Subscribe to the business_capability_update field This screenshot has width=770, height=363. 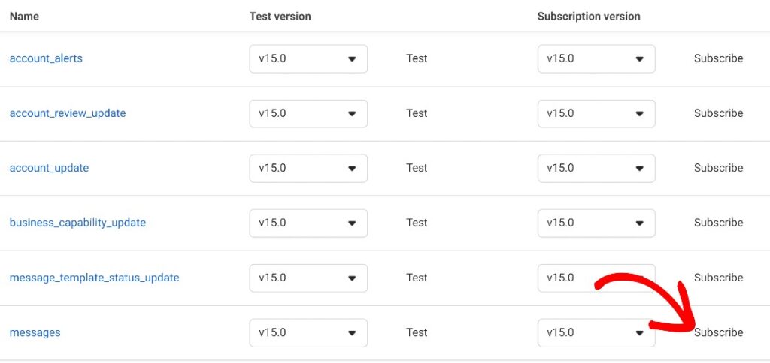click(x=718, y=223)
